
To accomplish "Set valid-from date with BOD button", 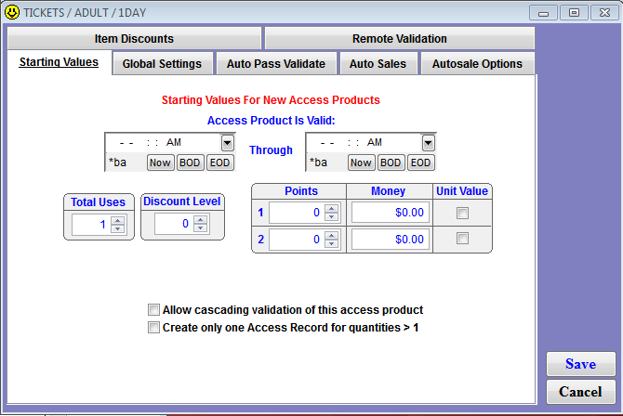I will (x=190, y=162).
